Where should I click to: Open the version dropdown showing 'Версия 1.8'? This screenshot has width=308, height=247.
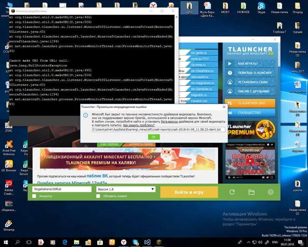[x=126, y=189]
